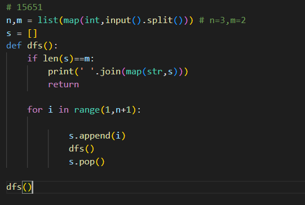
Task: Click the "def" keyword
Action: [14, 46]
